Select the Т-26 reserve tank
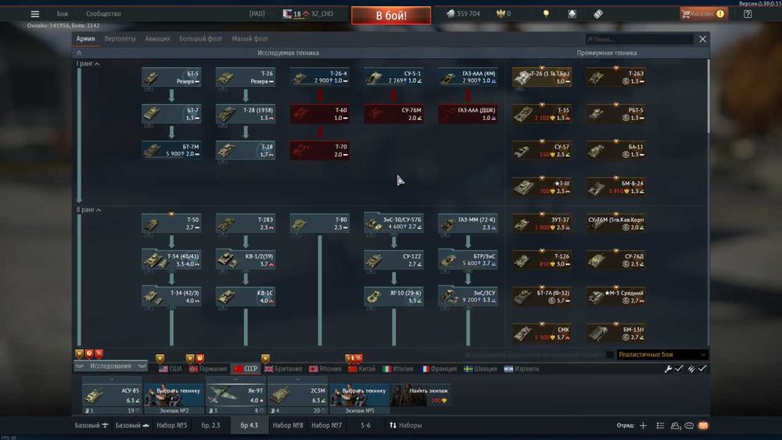The image size is (782, 440). coord(246,77)
